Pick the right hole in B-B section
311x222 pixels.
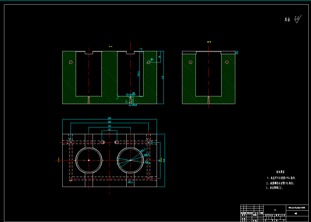coord(227,62)
